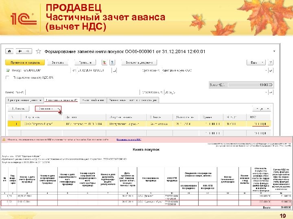Click the Организация value field
This screenshot has width=293, height=219.
point(213,71)
